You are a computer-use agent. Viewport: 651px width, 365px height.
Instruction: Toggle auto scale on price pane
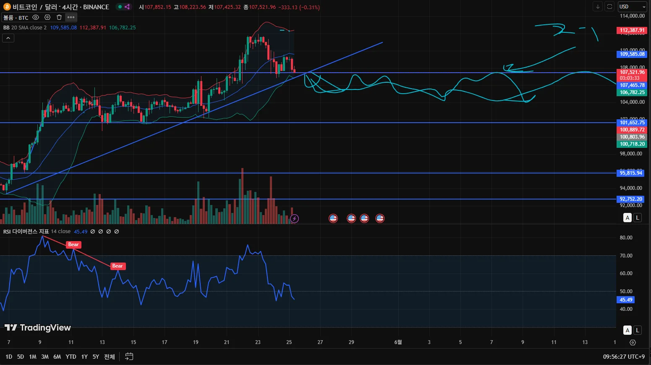click(627, 218)
